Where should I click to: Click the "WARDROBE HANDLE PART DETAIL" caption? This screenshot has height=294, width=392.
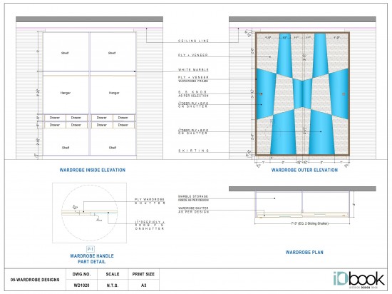tap(92, 259)
